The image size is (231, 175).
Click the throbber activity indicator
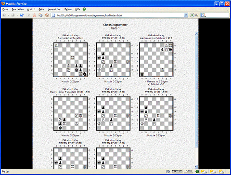(227, 9)
